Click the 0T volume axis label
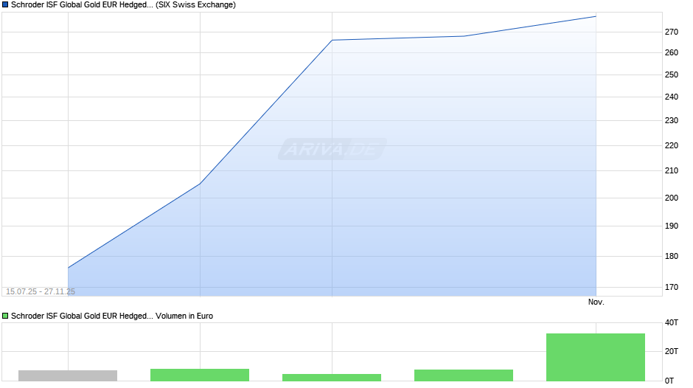Screen dimensions: 693x388 [x=669, y=381]
